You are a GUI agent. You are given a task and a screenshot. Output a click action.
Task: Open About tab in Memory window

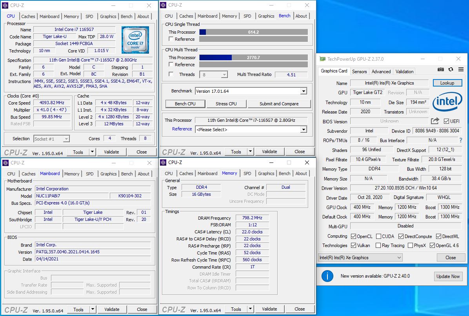301,173
